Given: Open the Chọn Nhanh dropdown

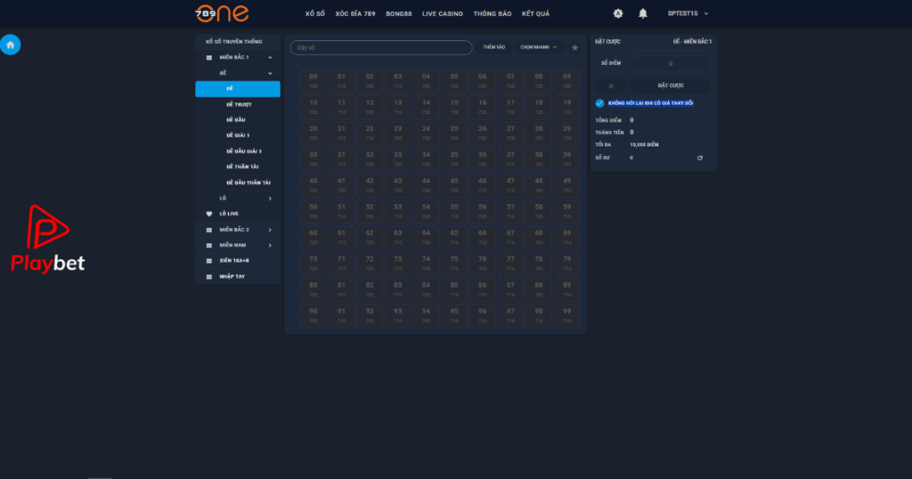Looking at the screenshot, I should pyautogui.click(x=538, y=47).
